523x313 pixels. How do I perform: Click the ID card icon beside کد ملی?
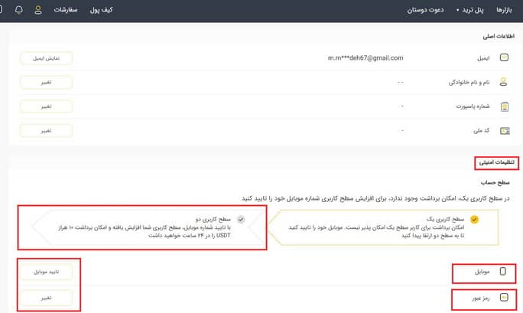pyautogui.click(x=505, y=131)
